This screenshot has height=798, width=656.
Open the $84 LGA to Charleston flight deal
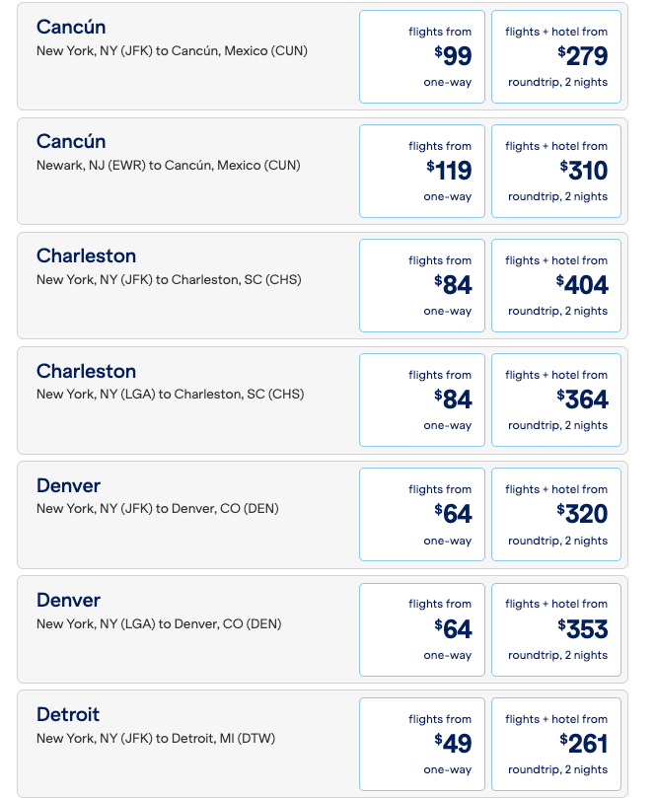point(421,399)
